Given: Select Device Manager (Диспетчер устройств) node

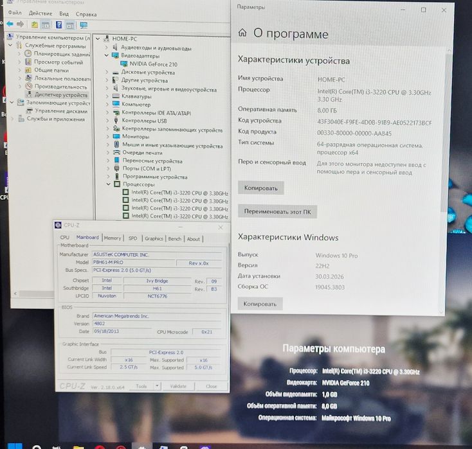Looking at the screenshot, I should coord(61,94).
